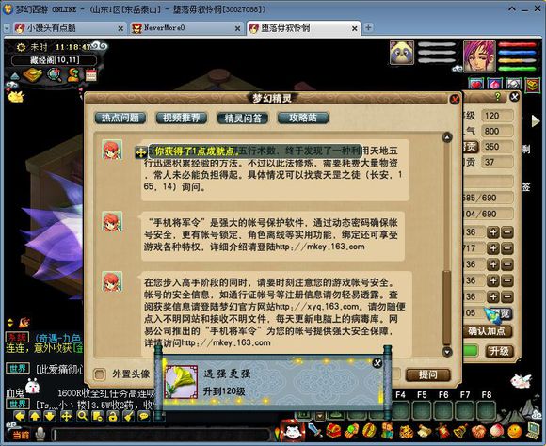
Task: Click the microphone voice input icon
Action: [x=40, y=434]
